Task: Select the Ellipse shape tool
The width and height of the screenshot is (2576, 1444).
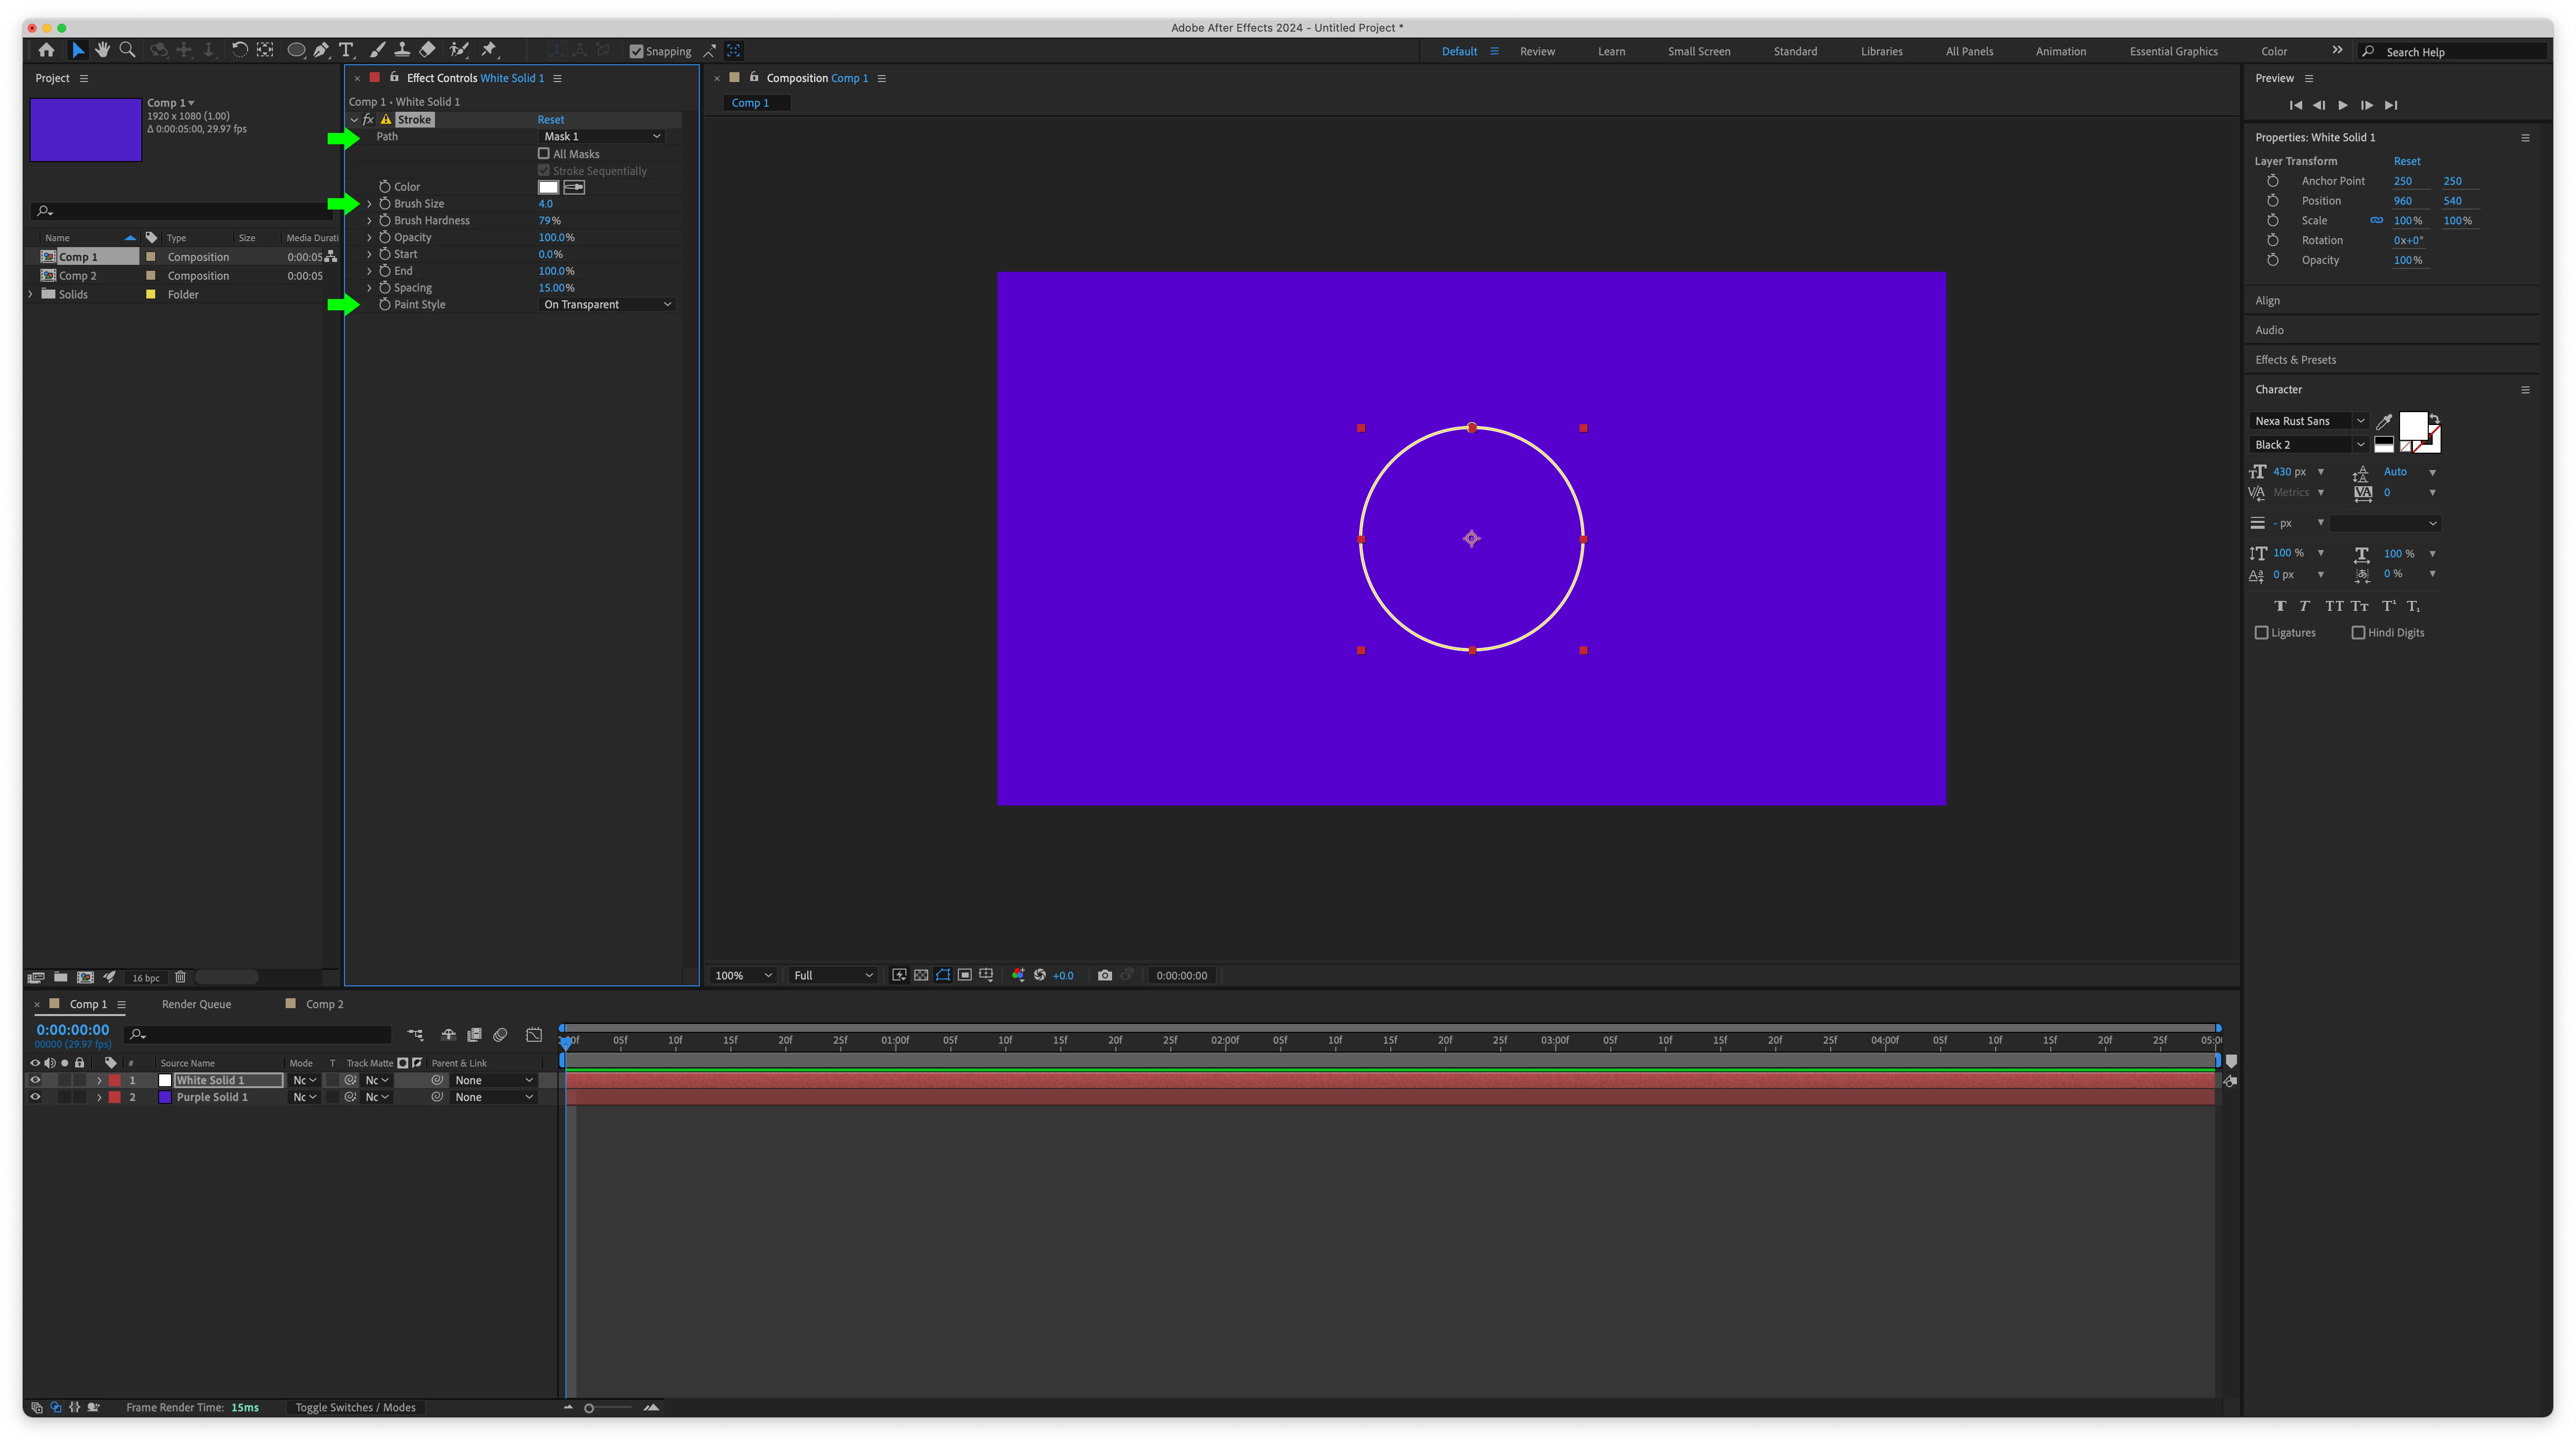Action: pos(296,50)
